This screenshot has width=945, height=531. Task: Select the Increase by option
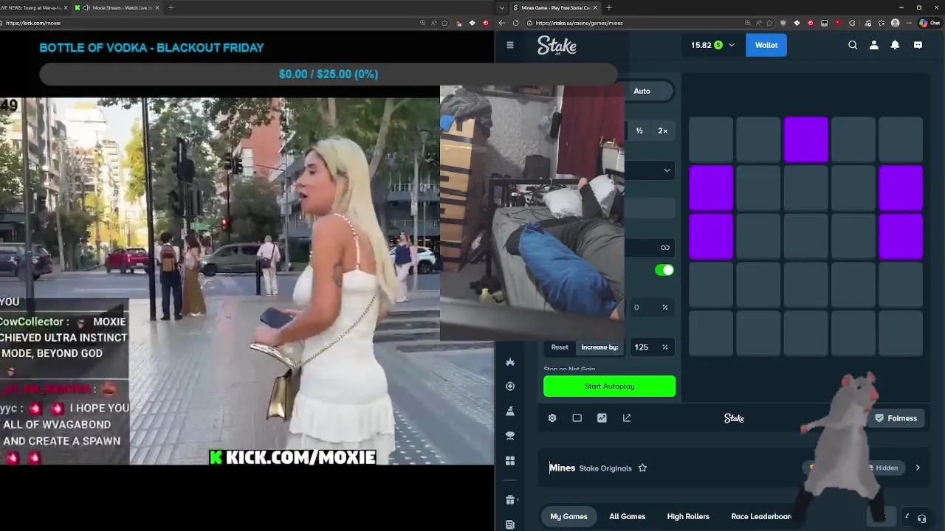[599, 347]
